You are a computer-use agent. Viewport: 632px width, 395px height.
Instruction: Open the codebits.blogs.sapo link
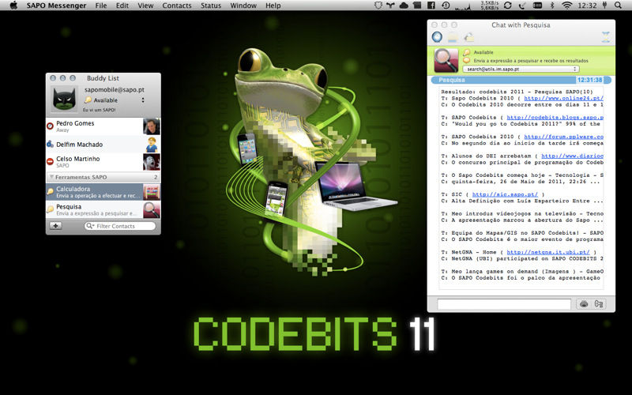coord(555,117)
